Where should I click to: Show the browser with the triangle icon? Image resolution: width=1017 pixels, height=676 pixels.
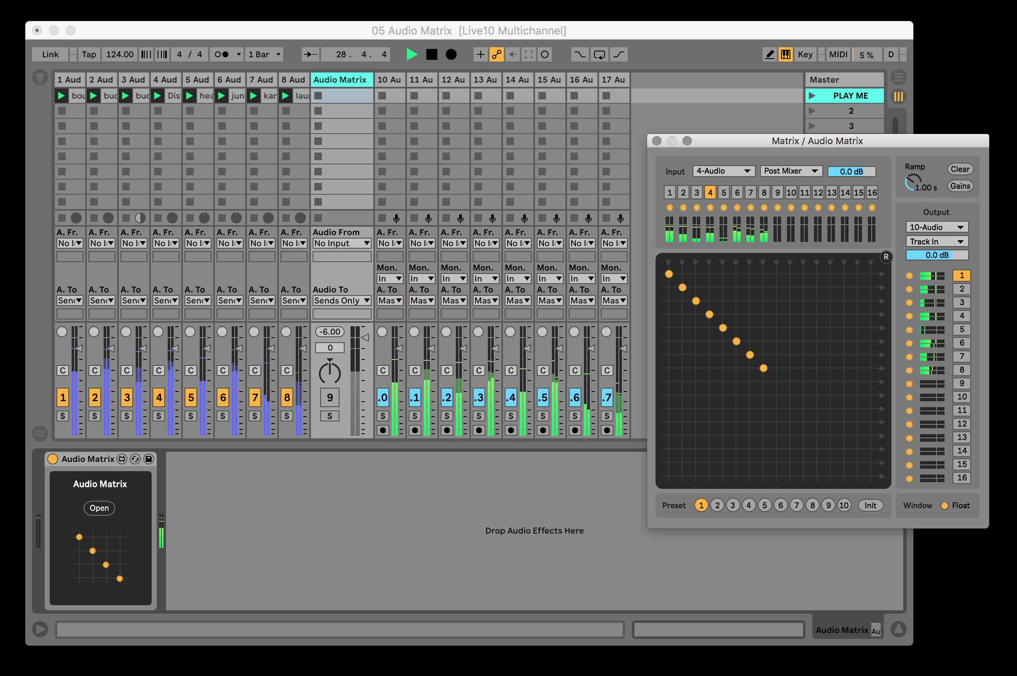[40, 78]
